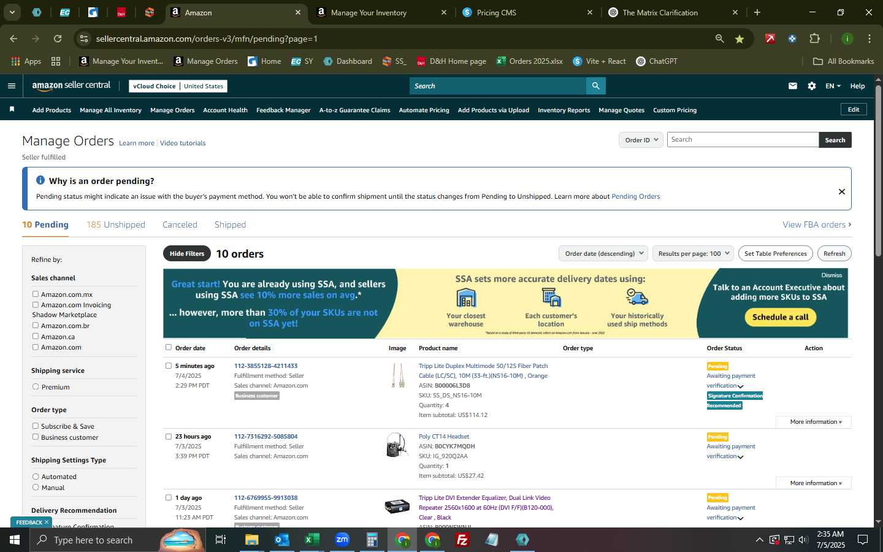The image size is (883, 552).
Task: Click the search magnifier button in header
Action: [x=595, y=86]
